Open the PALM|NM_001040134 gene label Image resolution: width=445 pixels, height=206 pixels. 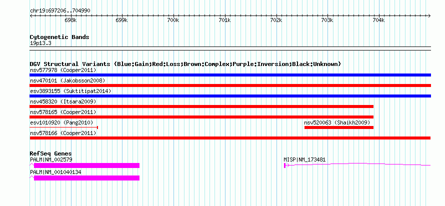point(55,172)
